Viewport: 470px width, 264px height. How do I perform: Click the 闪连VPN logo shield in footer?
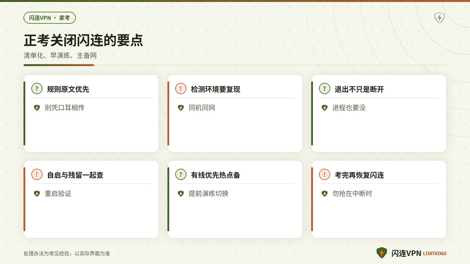point(381,253)
